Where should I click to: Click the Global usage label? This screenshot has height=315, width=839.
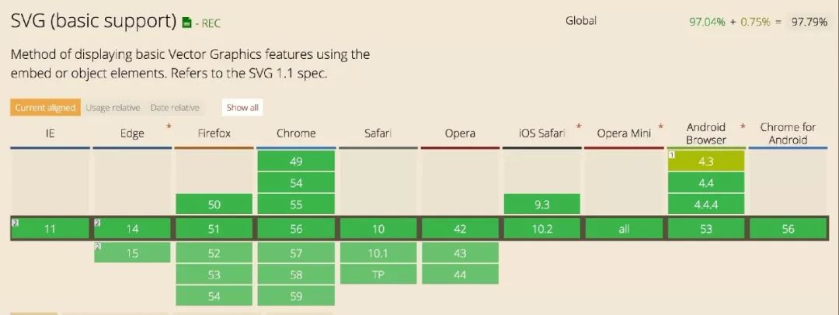tap(580, 21)
